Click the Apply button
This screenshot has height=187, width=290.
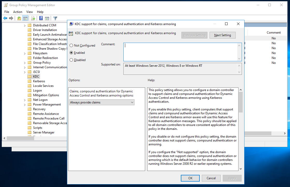[x=232, y=178]
